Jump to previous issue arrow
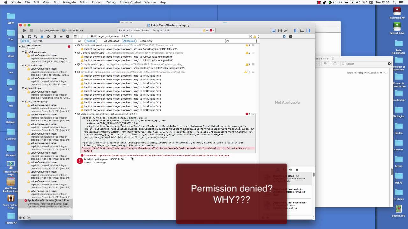The image size is (408, 229). [251, 37]
